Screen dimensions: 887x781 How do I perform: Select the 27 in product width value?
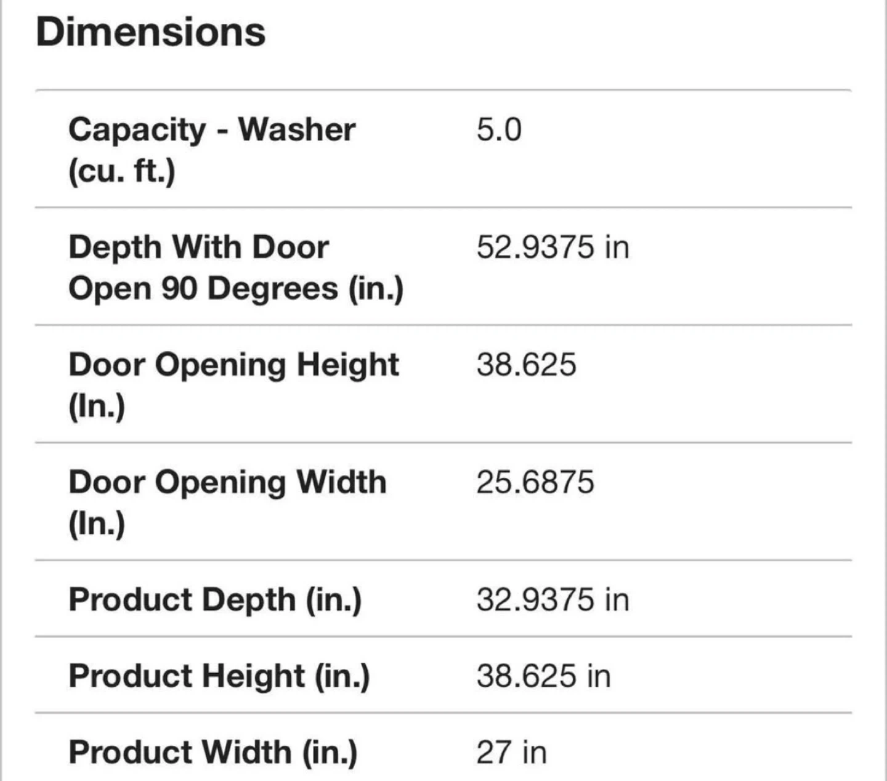pos(511,753)
